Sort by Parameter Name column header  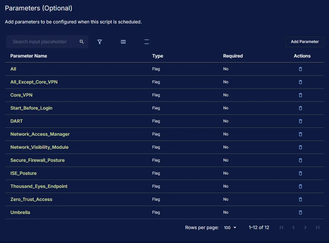pos(29,56)
